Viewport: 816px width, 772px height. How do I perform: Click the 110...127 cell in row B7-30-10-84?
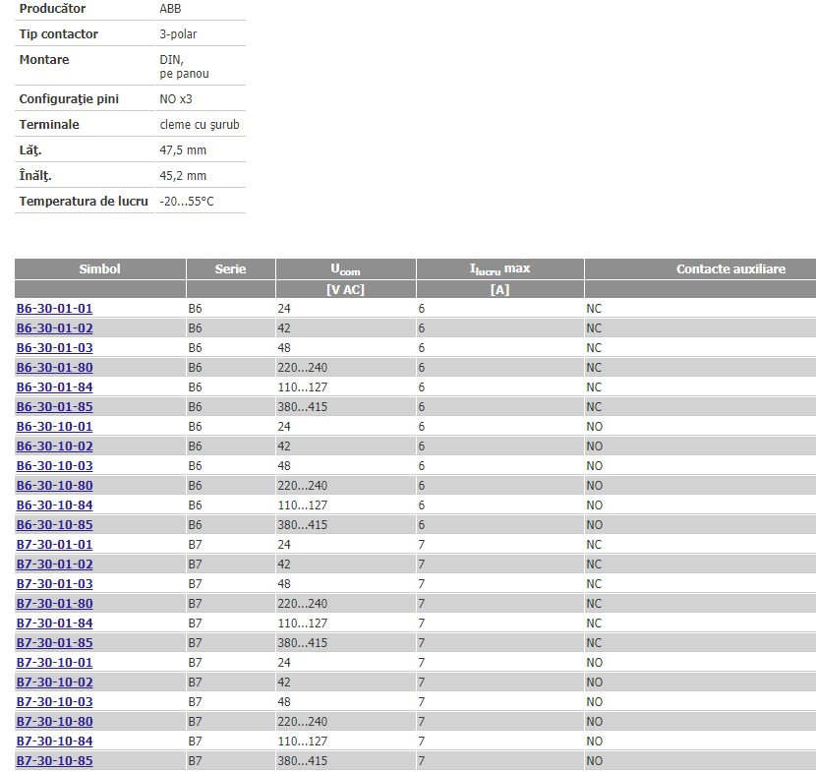pos(303,742)
